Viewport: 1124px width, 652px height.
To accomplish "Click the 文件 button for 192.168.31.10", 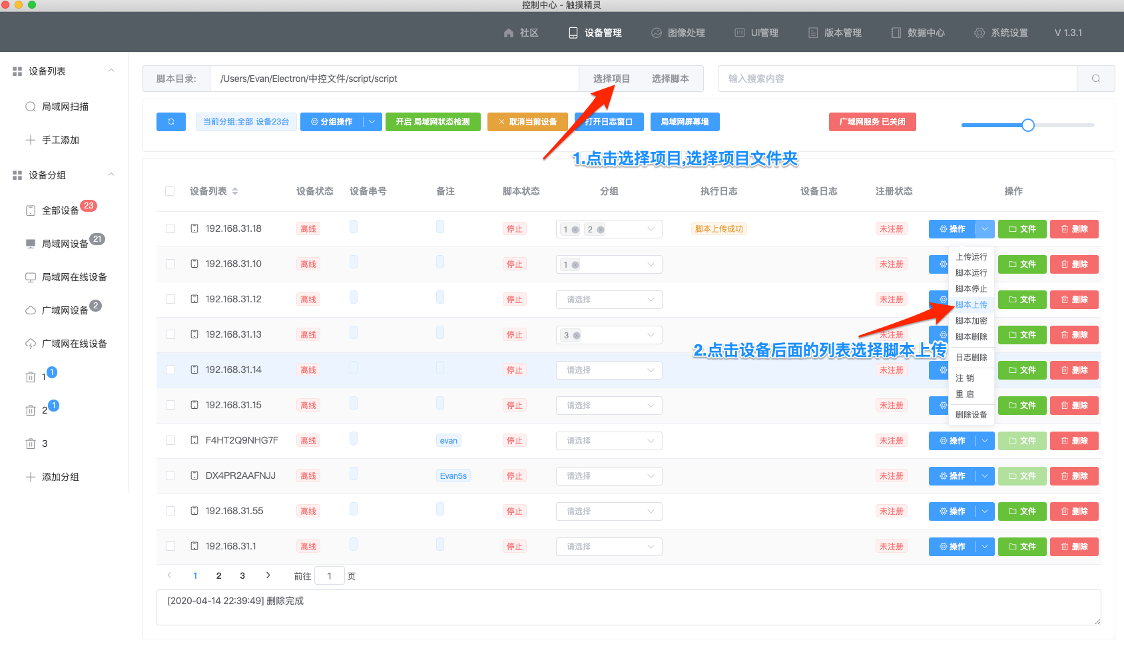I will 1022,264.
